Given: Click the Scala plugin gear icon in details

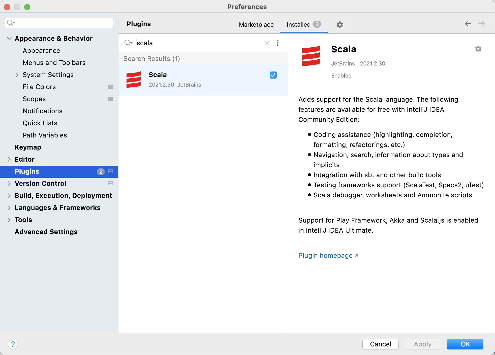Looking at the screenshot, I should [x=478, y=49].
